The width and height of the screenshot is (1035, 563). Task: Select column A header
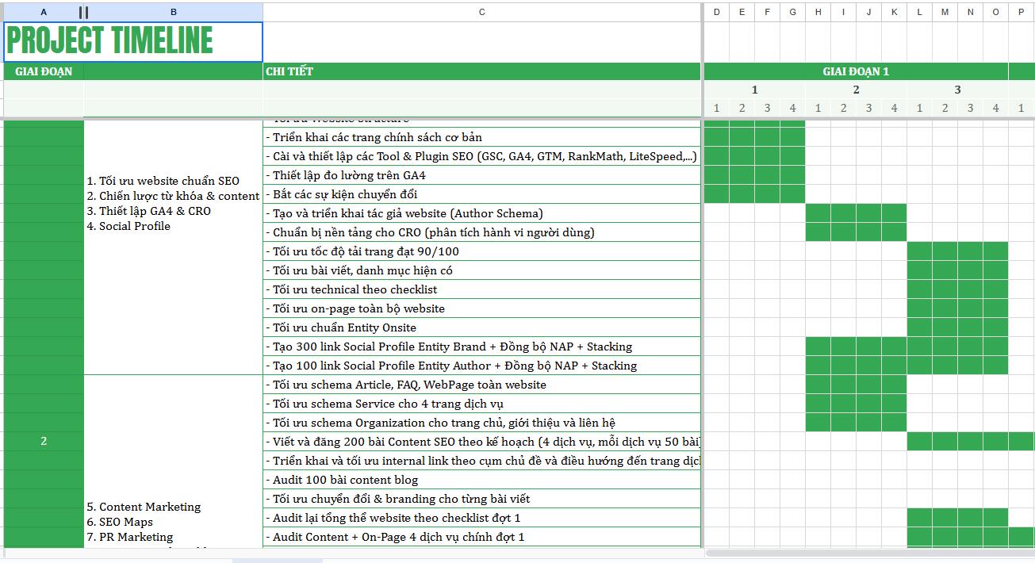(44, 12)
